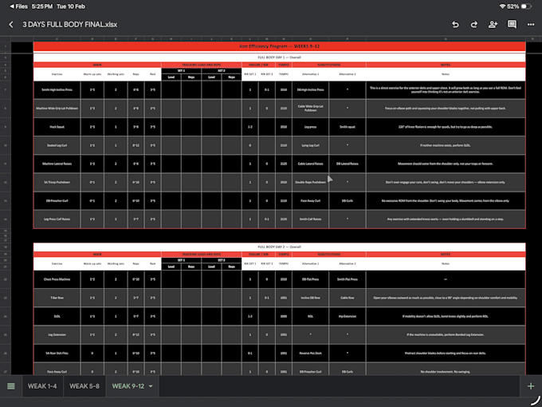Select the Chest Press Machine cell
Image resolution: width=542 pixels, height=407 pixels.
coord(57,279)
